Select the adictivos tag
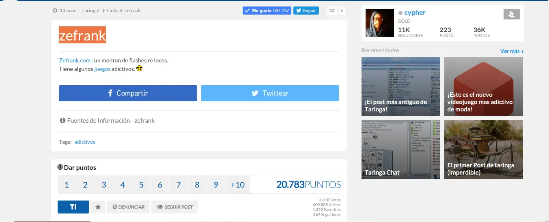549x222 pixels. (85, 142)
